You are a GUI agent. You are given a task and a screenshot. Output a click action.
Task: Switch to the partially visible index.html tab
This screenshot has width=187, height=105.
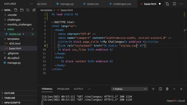42,4
